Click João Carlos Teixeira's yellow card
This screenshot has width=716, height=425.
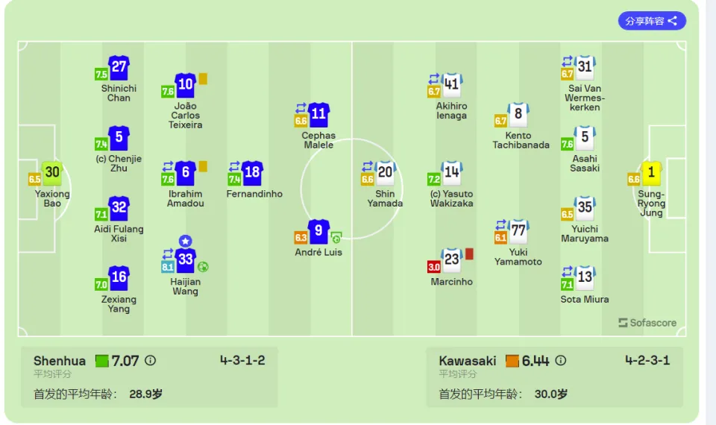point(203,79)
